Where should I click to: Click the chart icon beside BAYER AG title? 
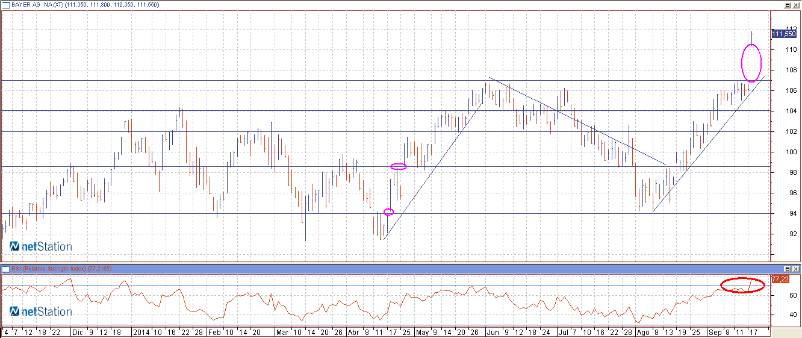click(5, 5)
